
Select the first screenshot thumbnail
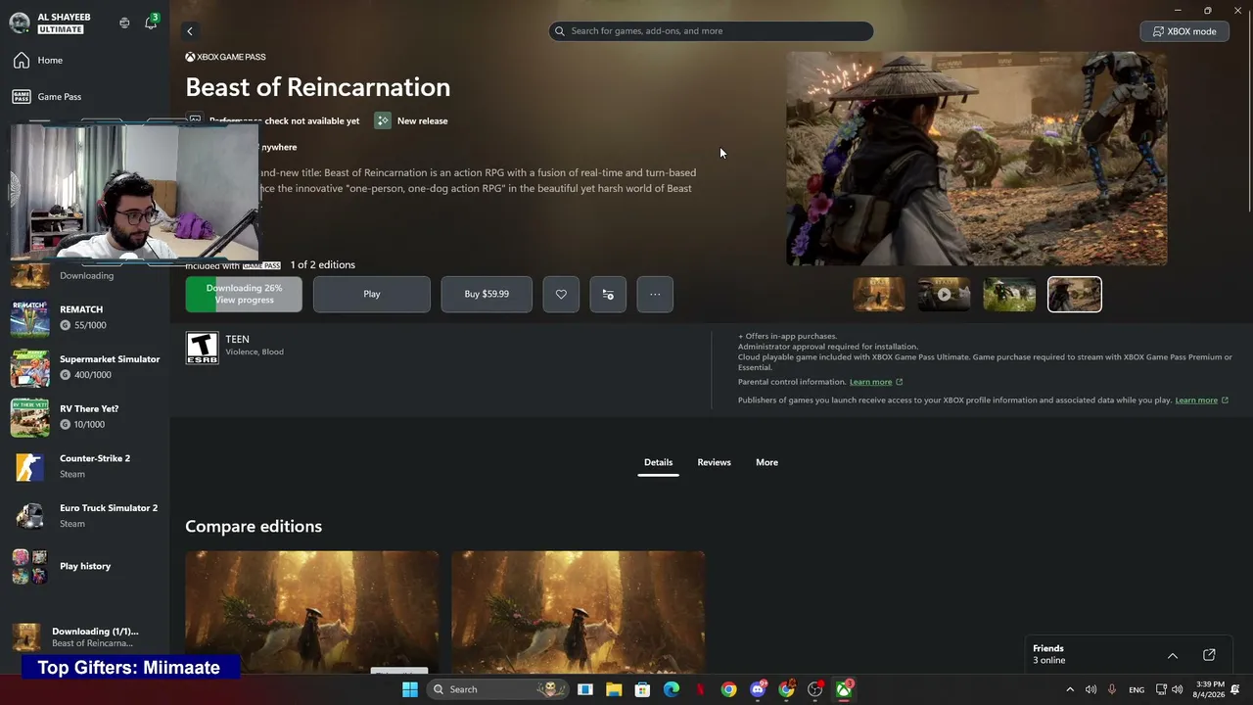[879, 294]
